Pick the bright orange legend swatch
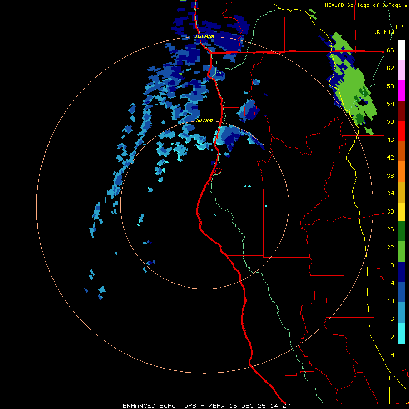Image resolution: width=409 pixels, height=409 pixels. coord(401,171)
